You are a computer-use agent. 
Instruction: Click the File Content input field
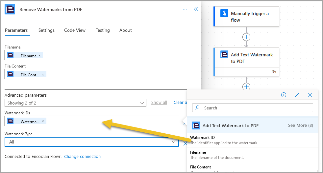pos(98,74)
